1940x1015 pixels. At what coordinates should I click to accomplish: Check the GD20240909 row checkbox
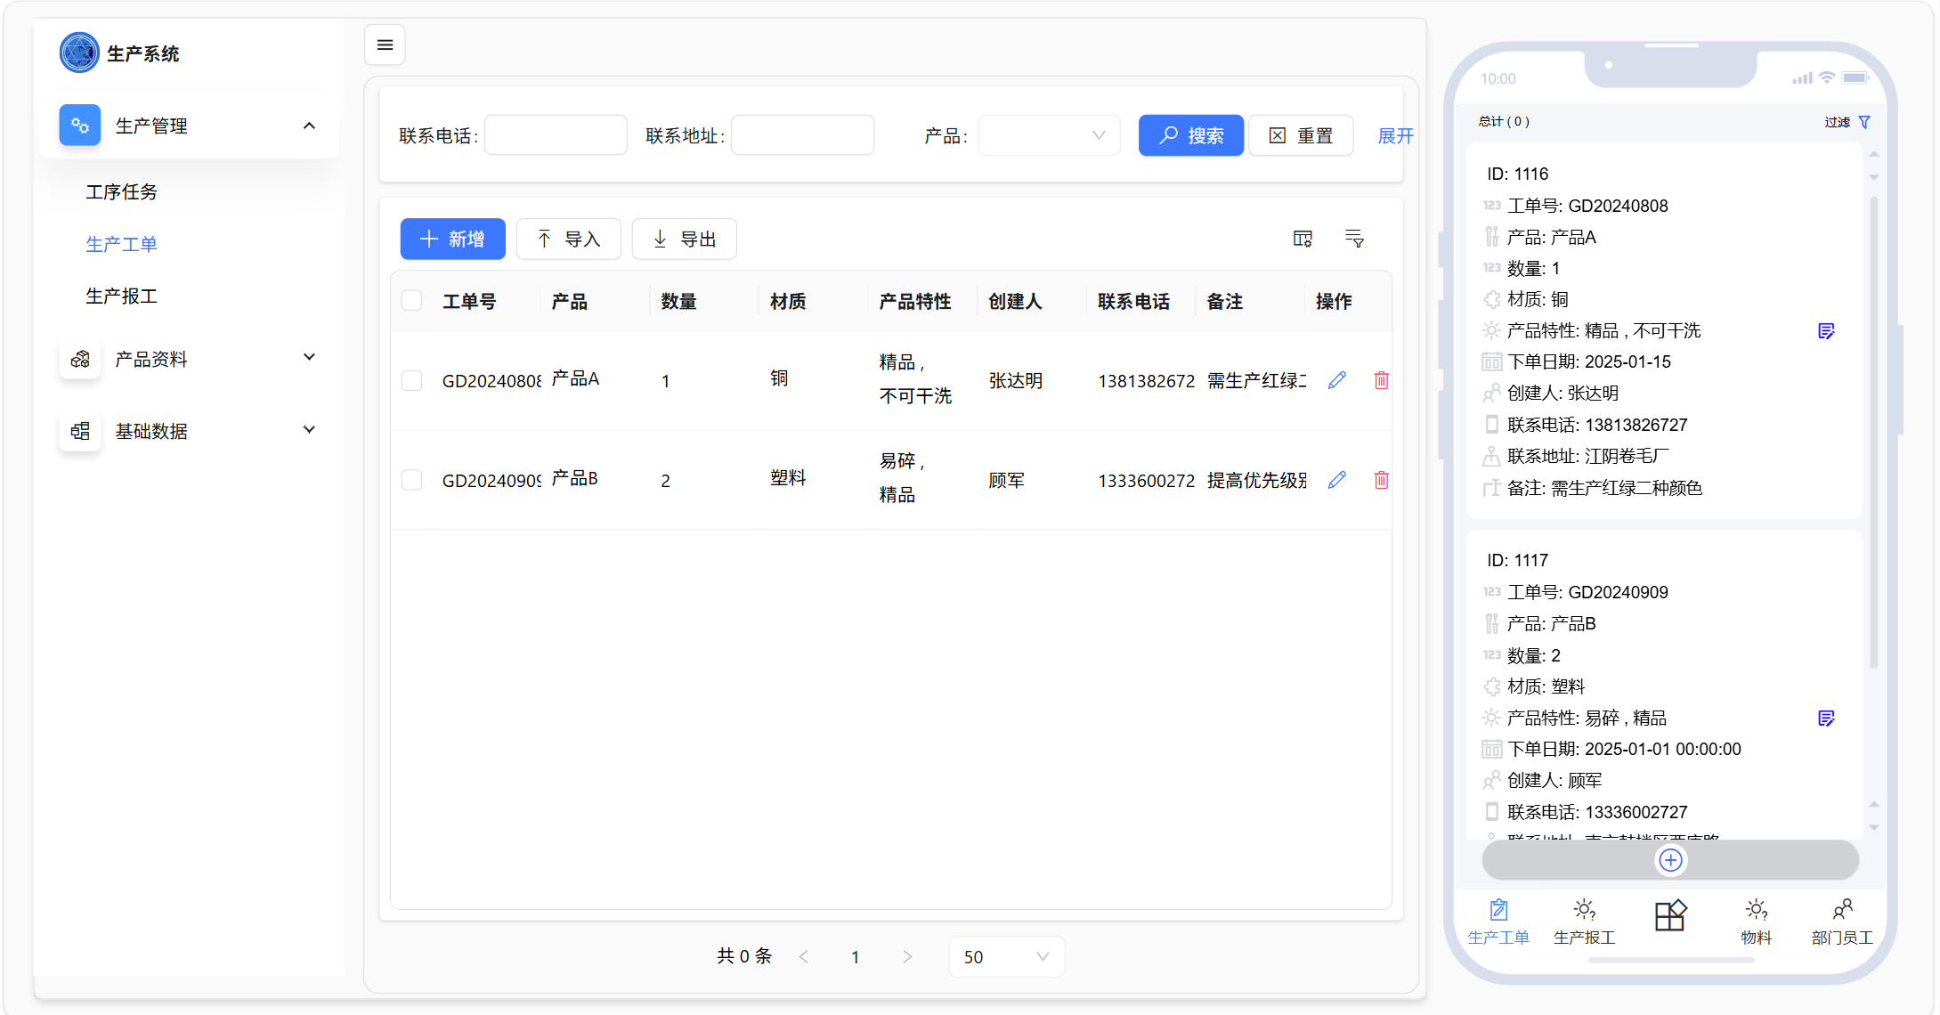click(411, 480)
